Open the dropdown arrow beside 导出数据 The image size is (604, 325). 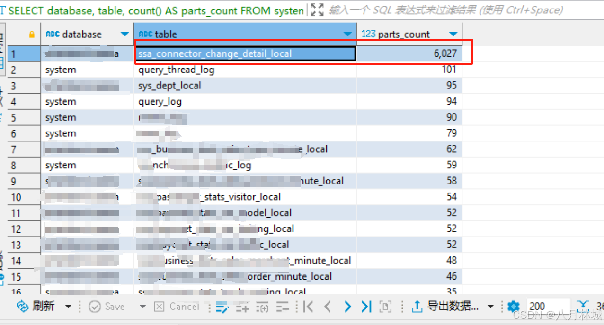point(490,307)
